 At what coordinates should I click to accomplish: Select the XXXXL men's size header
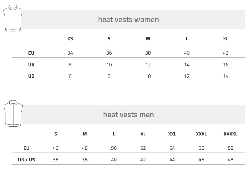coord(230,134)
